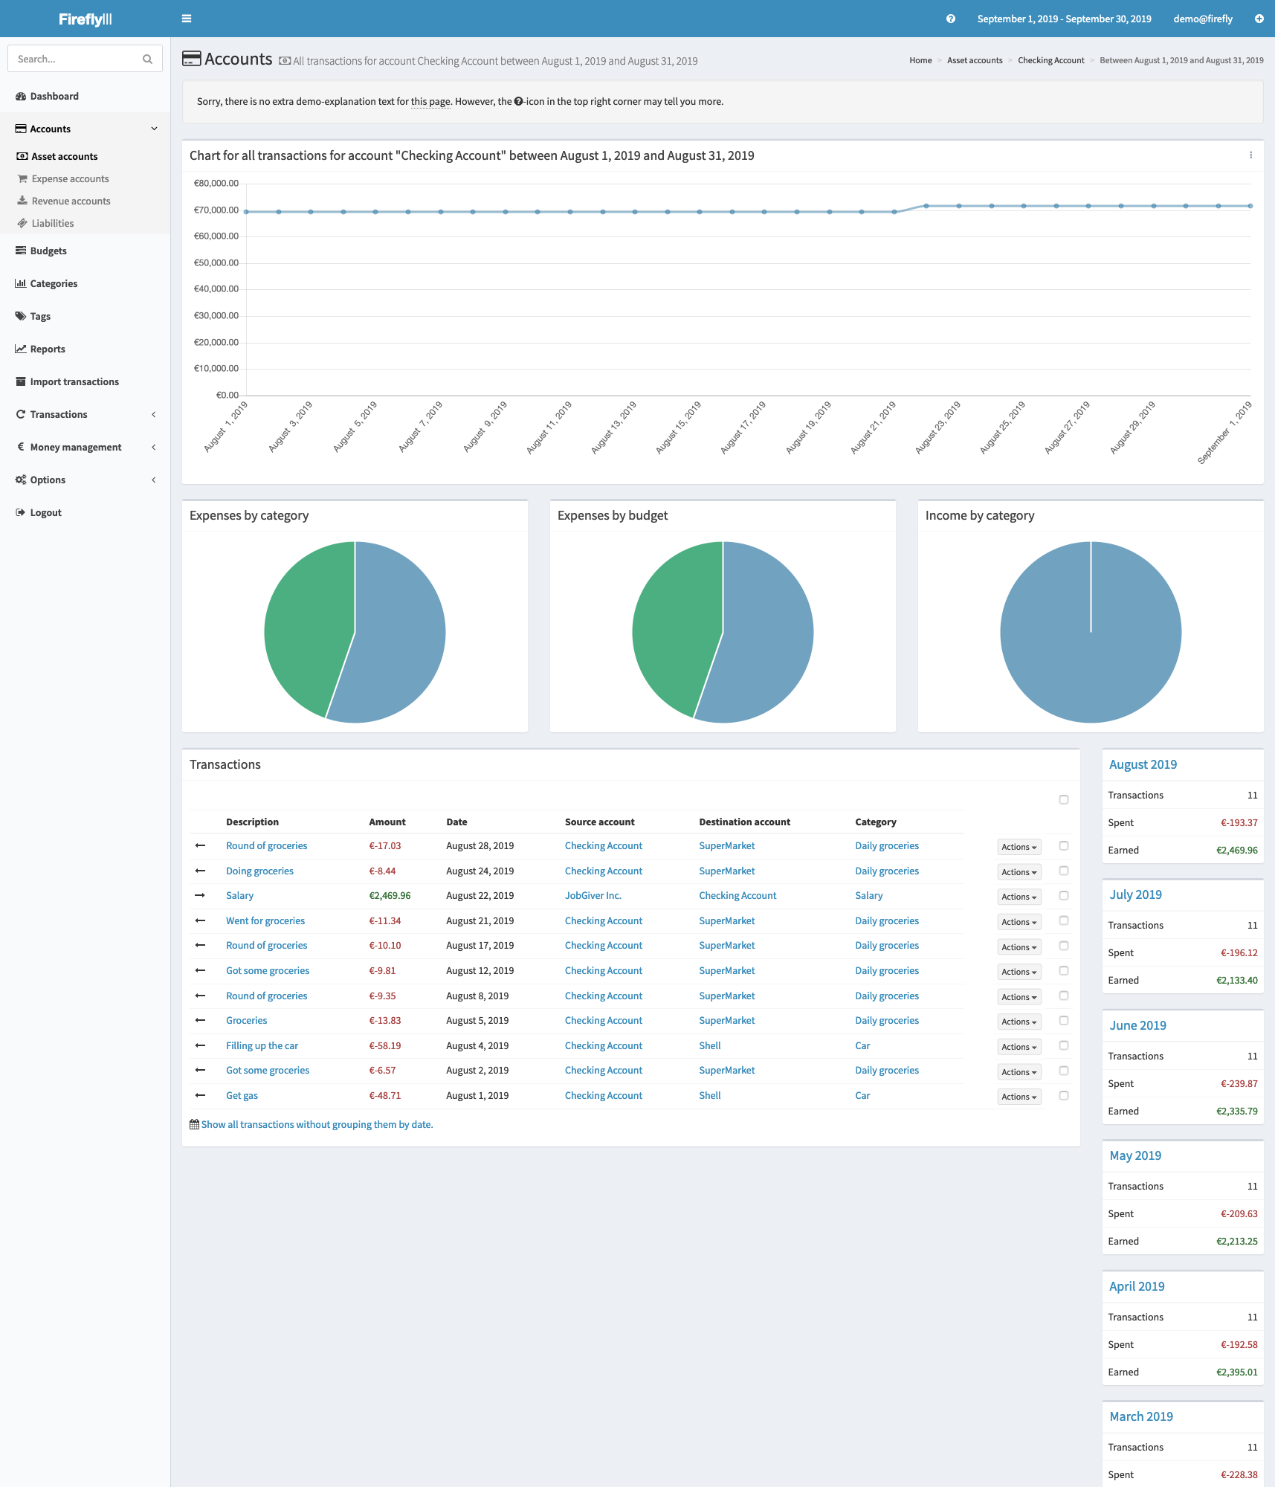Screen dimensions: 1275x1487
Task: Open the help question-mark icon
Action: pyautogui.click(x=950, y=19)
